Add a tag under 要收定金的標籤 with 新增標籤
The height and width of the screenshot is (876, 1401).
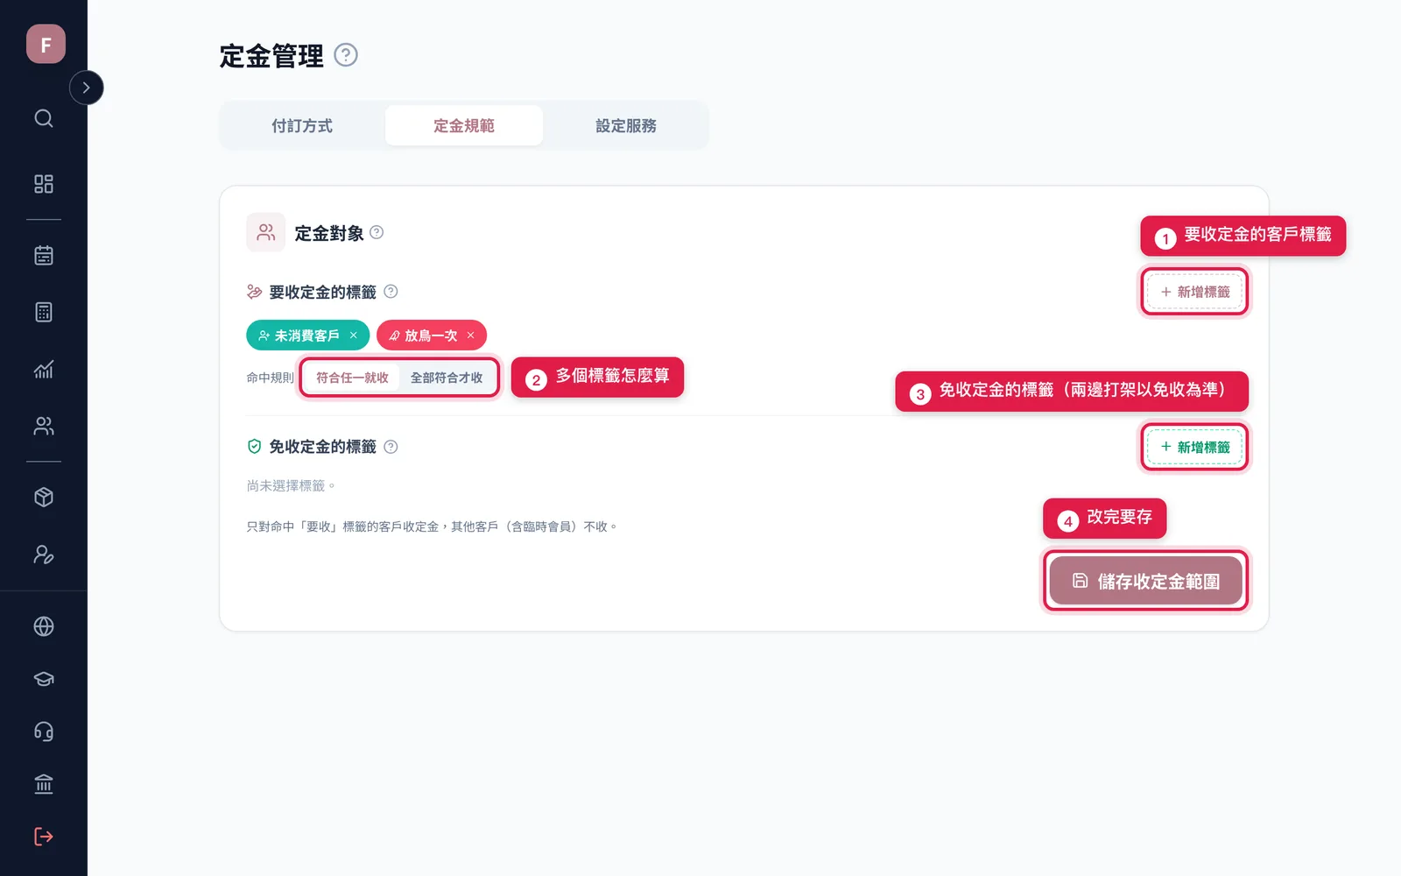[x=1195, y=292]
